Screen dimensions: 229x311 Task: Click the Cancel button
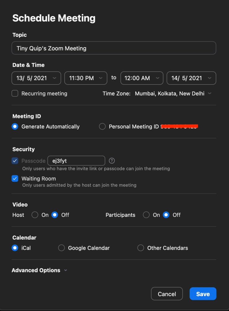coord(167,294)
